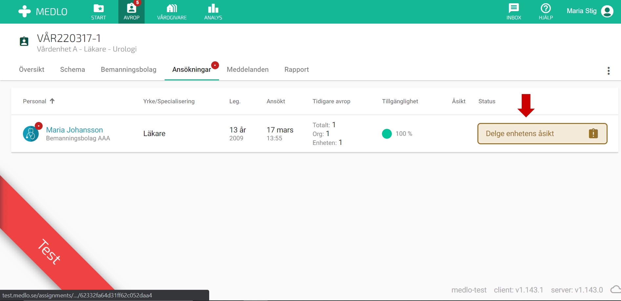Open the Meddelanden tab
Screen dimensions: 621x301
pyautogui.click(x=248, y=70)
